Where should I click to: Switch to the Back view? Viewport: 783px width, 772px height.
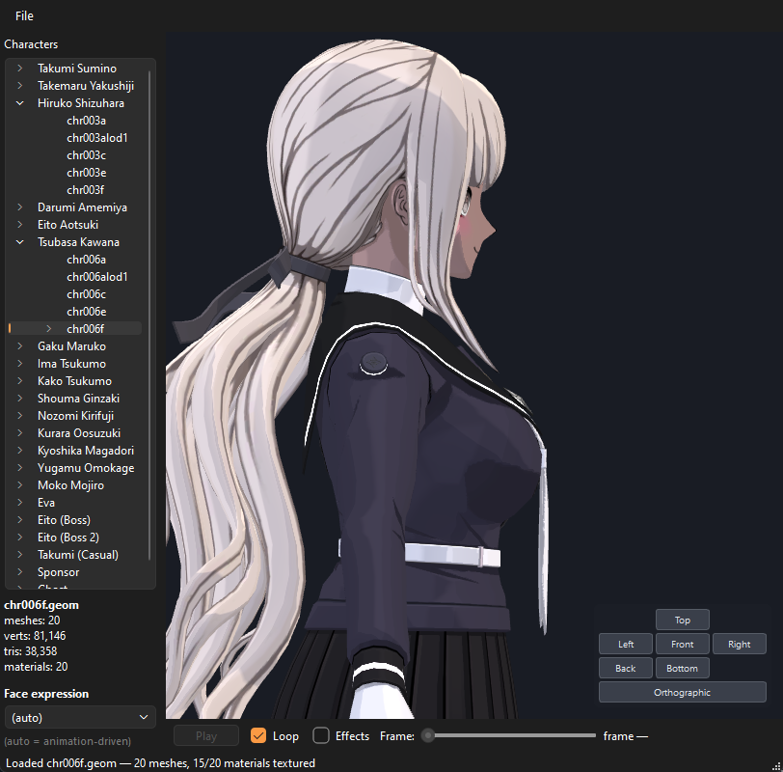[x=626, y=668]
